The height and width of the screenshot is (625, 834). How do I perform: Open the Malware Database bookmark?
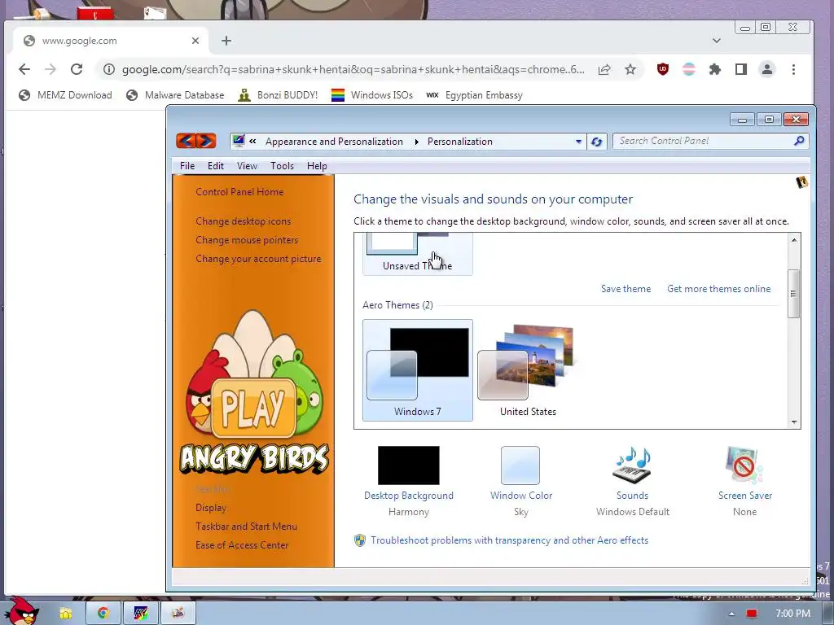click(x=176, y=95)
